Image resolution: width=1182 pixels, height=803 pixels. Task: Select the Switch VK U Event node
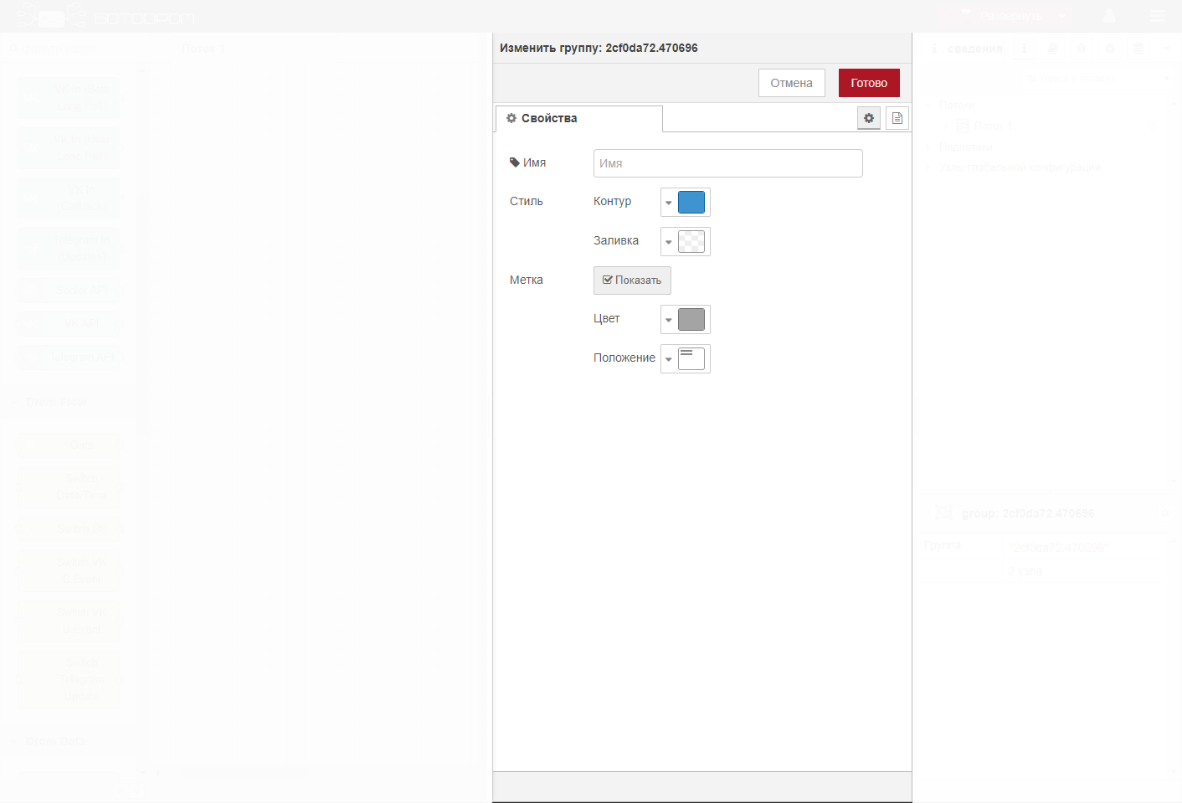click(69, 620)
